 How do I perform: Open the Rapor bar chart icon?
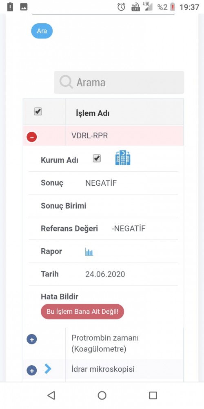pos(89,252)
